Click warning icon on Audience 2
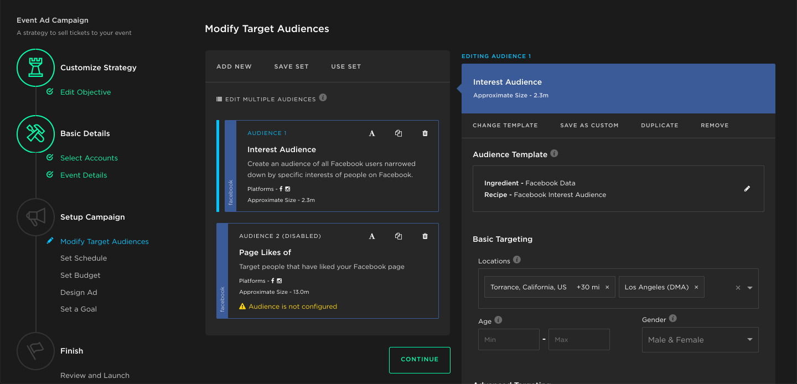The image size is (797, 384). tap(242, 306)
